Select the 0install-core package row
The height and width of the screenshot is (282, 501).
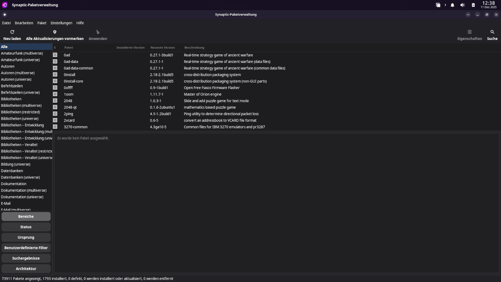point(73,81)
